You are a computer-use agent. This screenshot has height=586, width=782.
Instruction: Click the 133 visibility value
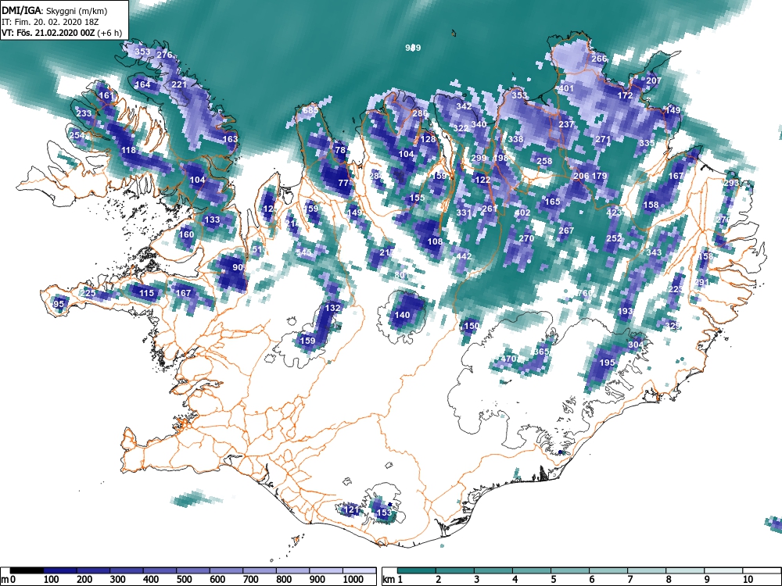coord(212,220)
